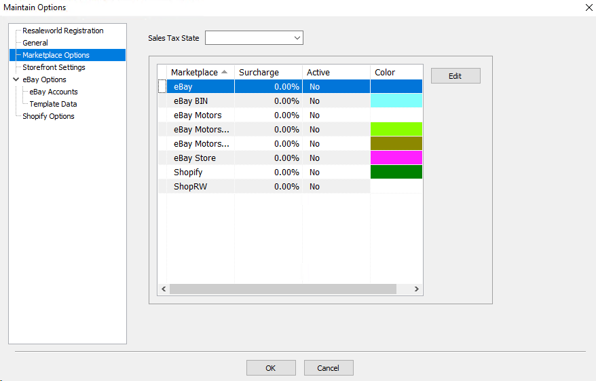Screen dimensions: 596x381
Task: Select the eBay Options tree item
Action: [x=44, y=79]
